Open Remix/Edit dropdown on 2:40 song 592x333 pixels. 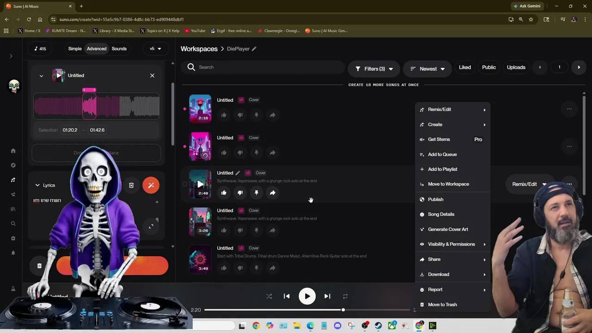tap(529, 184)
